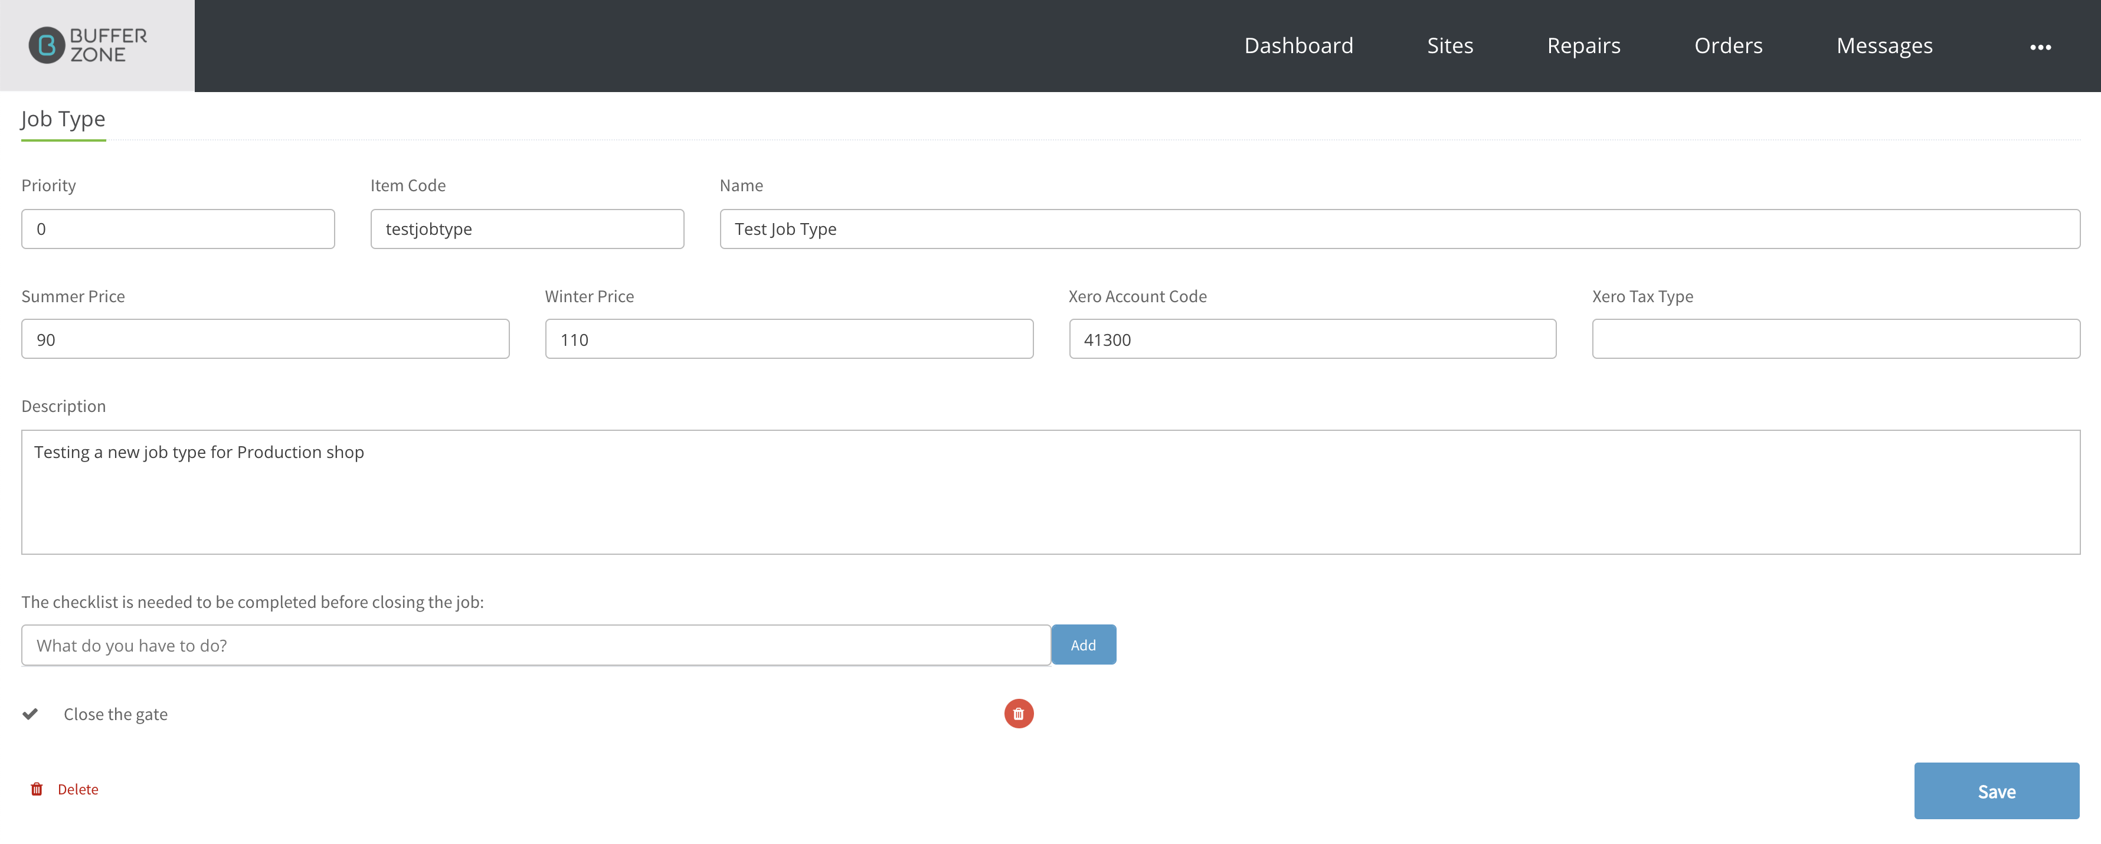Click the empty Xero Tax Type field
This screenshot has width=2101, height=844.
(x=1836, y=339)
